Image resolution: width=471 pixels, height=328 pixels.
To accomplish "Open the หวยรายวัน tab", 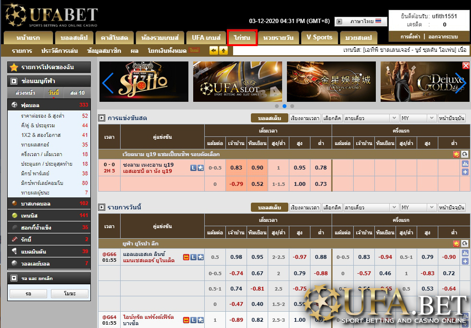I will coord(278,38).
